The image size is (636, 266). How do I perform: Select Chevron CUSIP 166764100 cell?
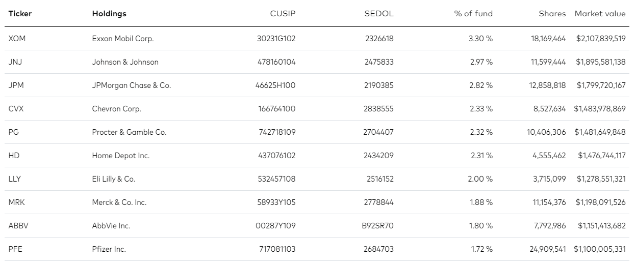click(276, 109)
